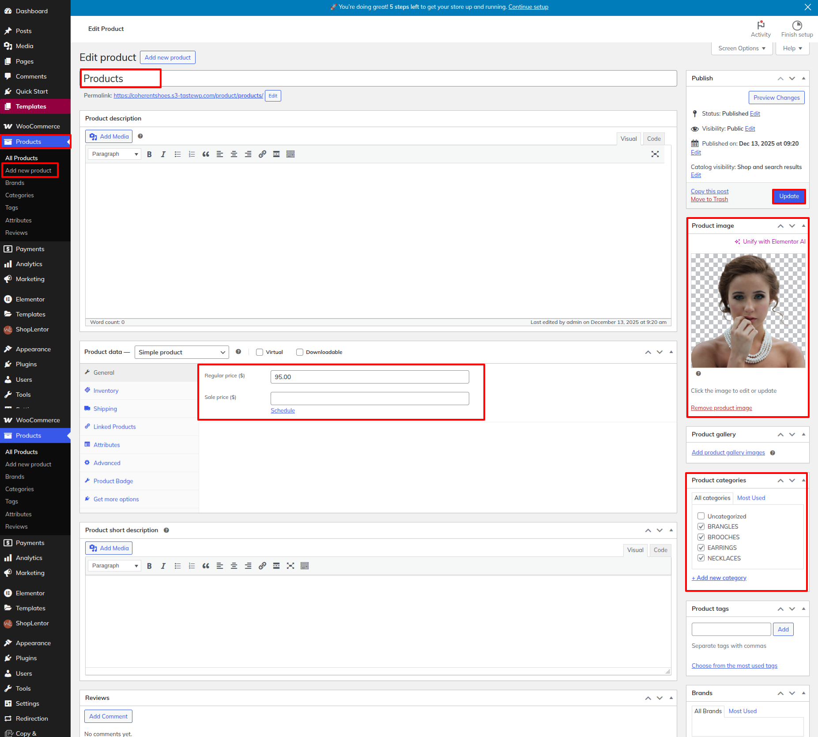Uncheck the EARRINGS category
818x737 pixels.
pos(701,548)
